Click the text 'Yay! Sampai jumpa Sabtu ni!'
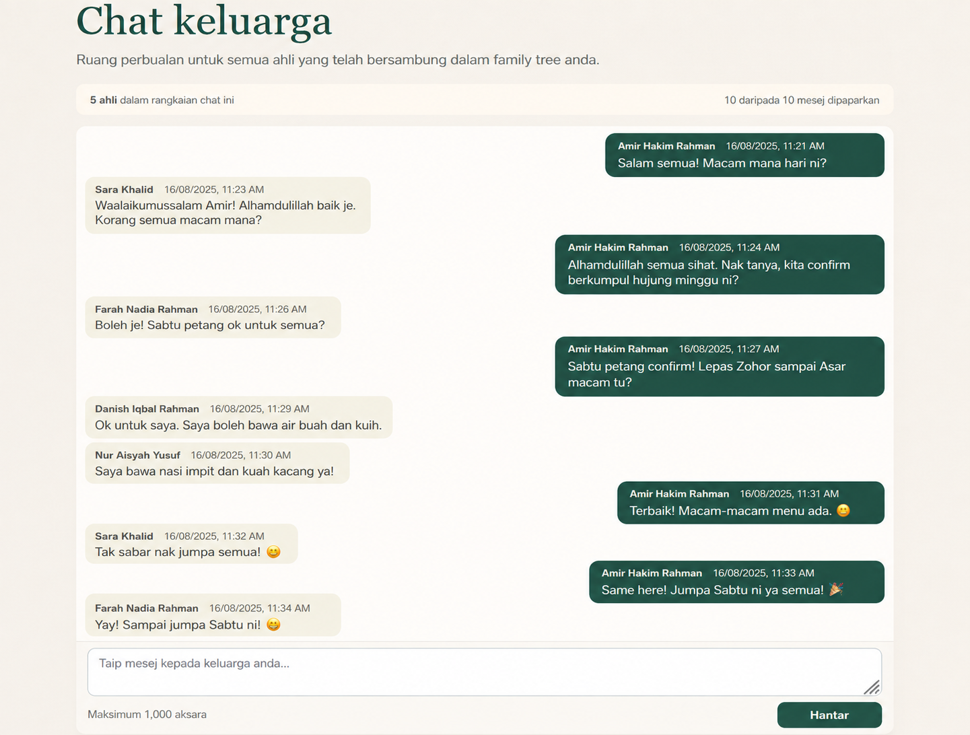Screen dimensions: 970x735 pyautogui.click(x=178, y=625)
